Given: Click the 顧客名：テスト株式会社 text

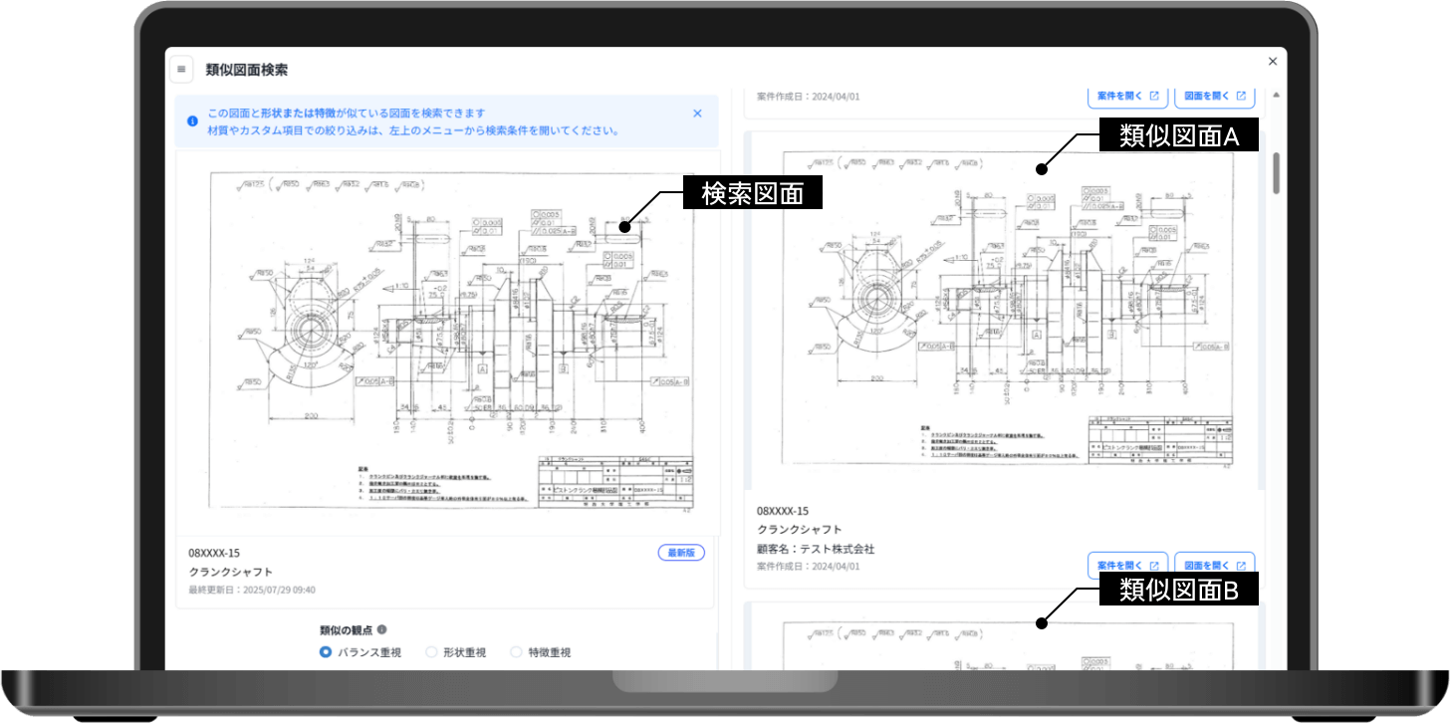Looking at the screenshot, I should click(x=816, y=549).
